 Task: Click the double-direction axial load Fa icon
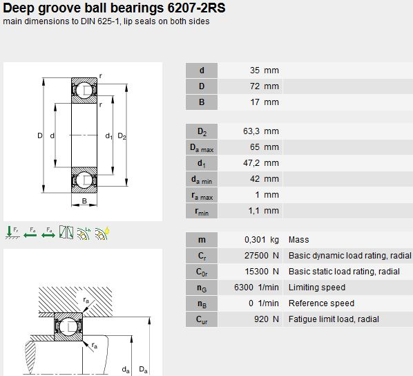[x=48, y=233]
